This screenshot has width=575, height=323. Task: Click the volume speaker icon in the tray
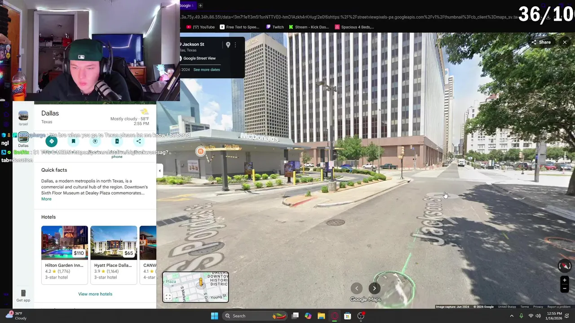(538, 316)
